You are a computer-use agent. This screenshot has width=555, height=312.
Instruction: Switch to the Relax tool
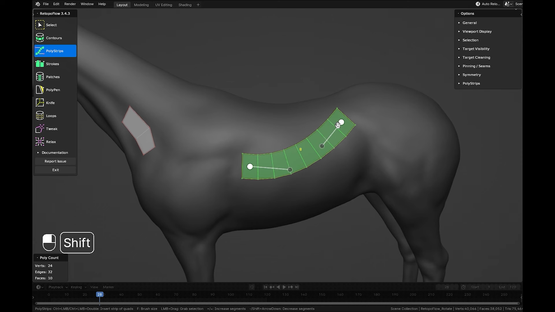pyautogui.click(x=51, y=142)
